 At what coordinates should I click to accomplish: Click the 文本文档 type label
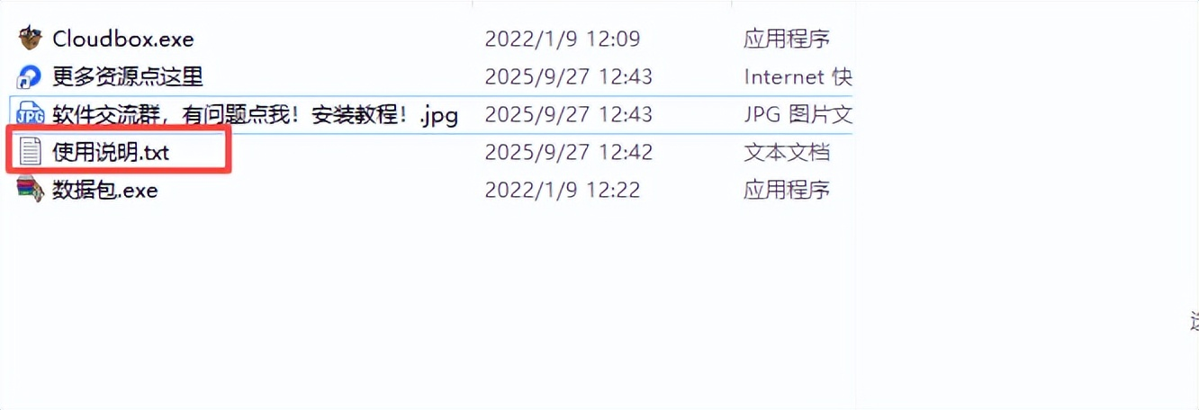[787, 153]
